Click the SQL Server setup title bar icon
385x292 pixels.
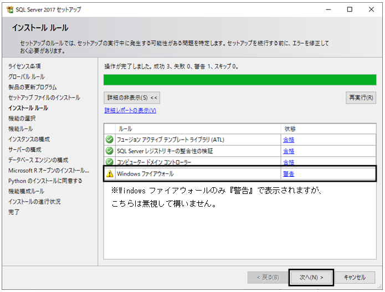click(x=10, y=9)
